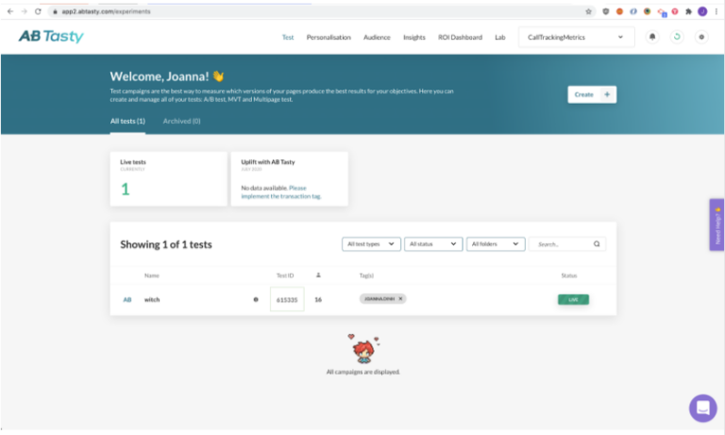Expand the All folders dropdown

click(496, 243)
